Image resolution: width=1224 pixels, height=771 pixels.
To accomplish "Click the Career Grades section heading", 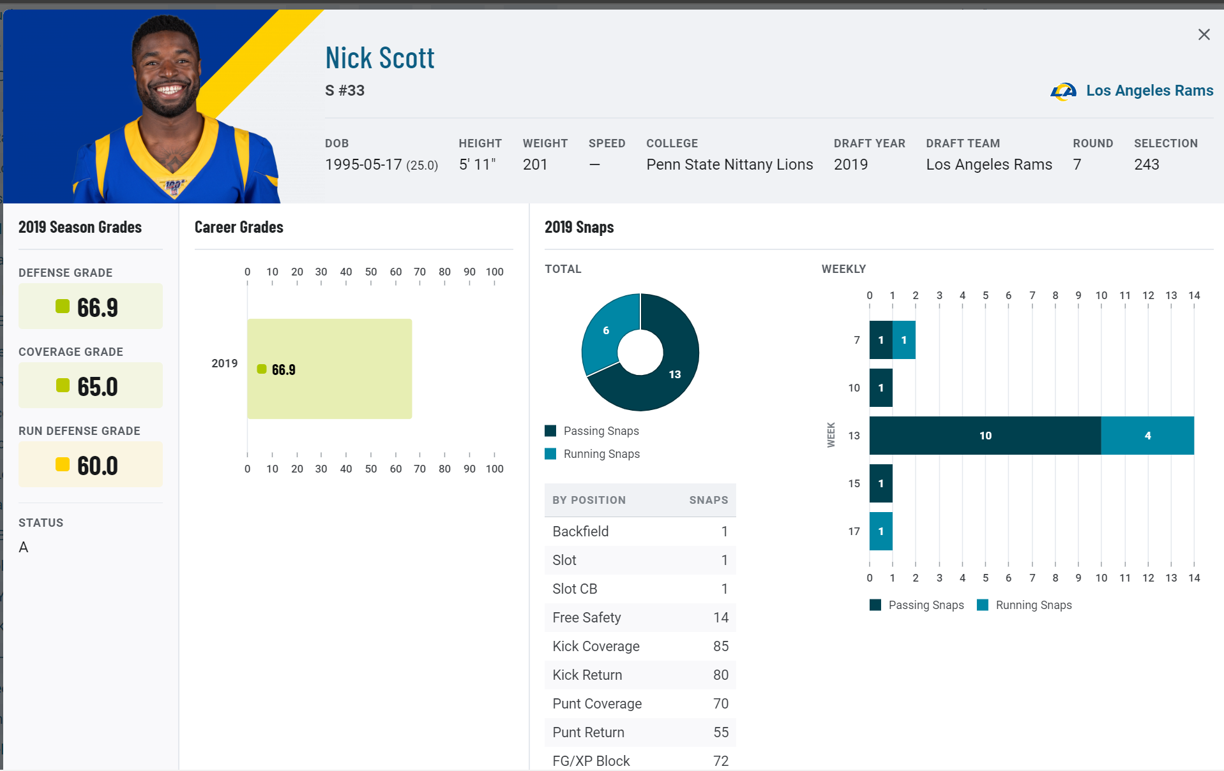I will [239, 227].
